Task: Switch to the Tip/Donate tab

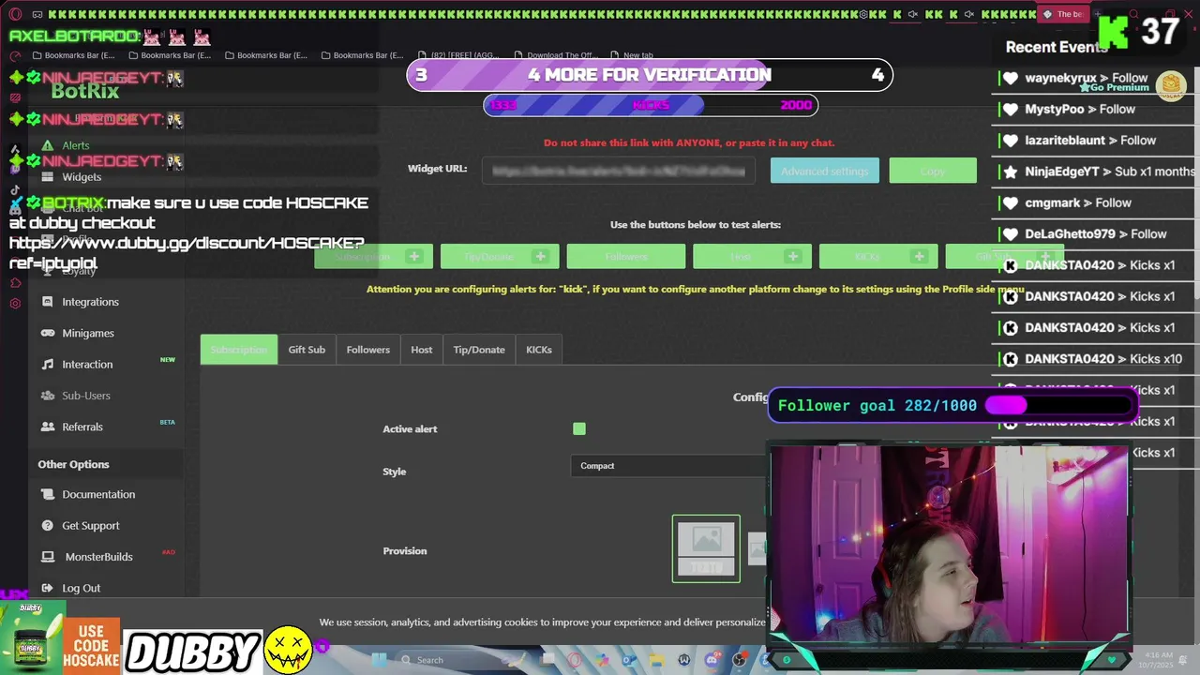Action: [x=479, y=350]
